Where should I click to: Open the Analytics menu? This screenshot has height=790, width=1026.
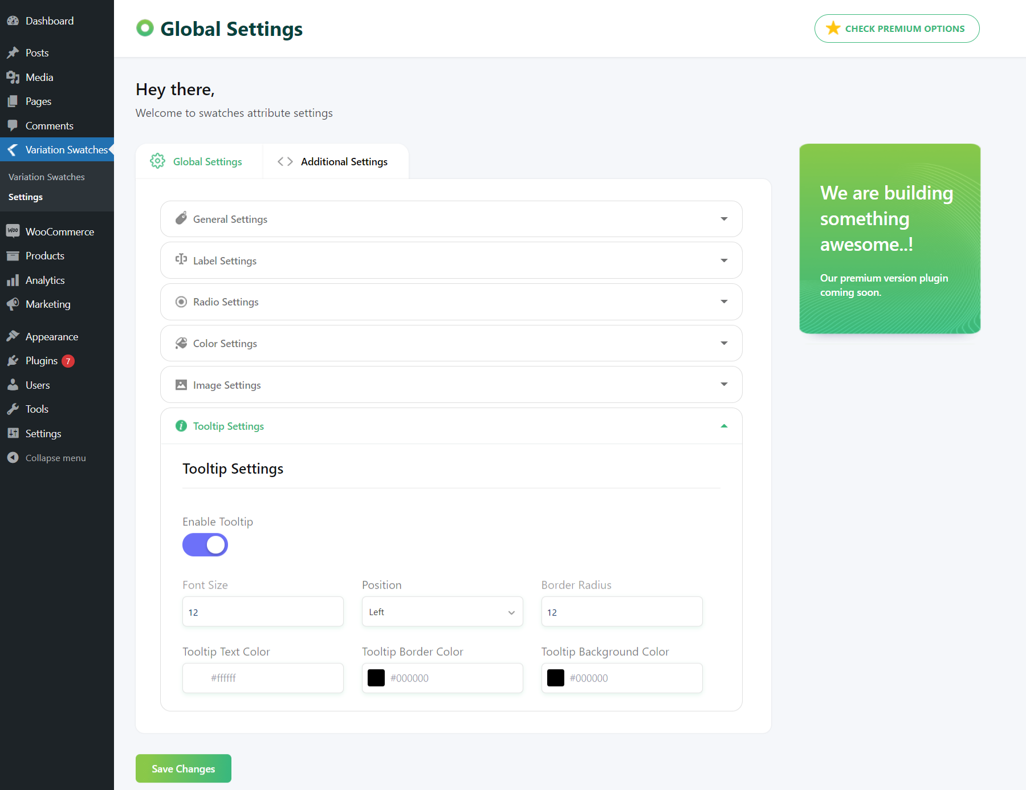57,280
